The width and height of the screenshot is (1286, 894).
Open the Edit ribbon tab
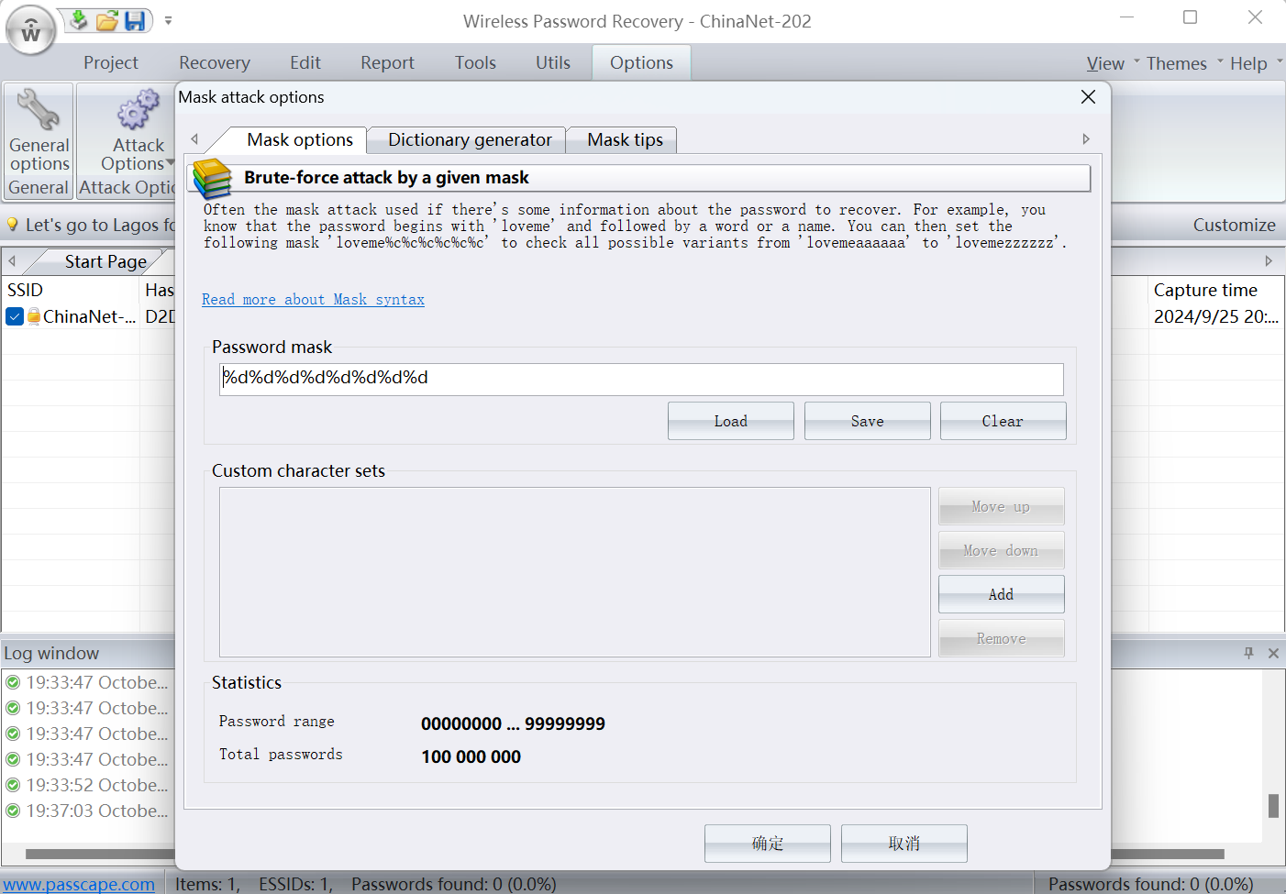(305, 62)
